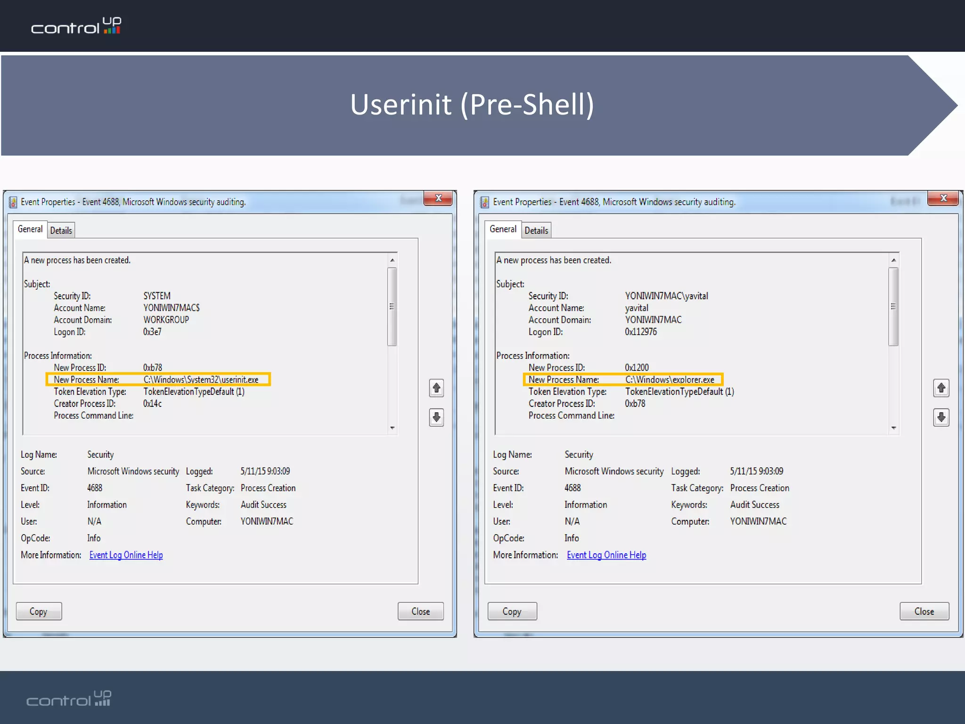Click the Security ID value SYSTEM

click(x=157, y=296)
